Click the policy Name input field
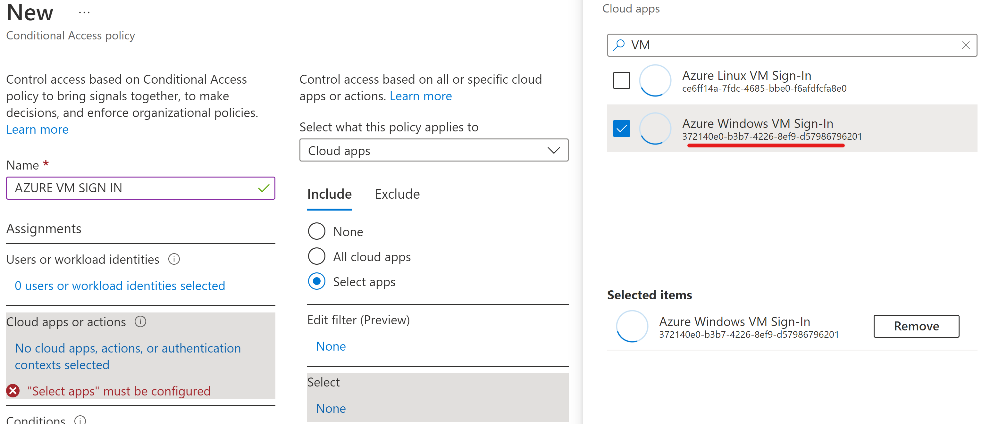Viewport: 982px width, 424px height. coord(140,188)
